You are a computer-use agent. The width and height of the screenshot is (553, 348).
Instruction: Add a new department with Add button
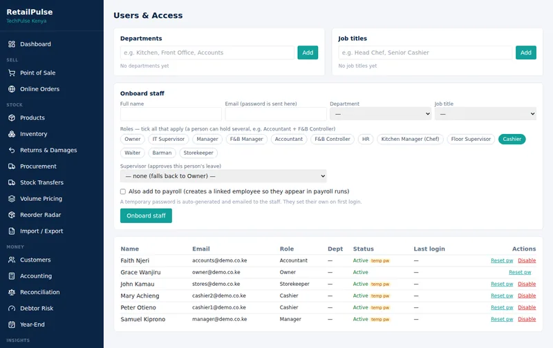tap(308, 52)
